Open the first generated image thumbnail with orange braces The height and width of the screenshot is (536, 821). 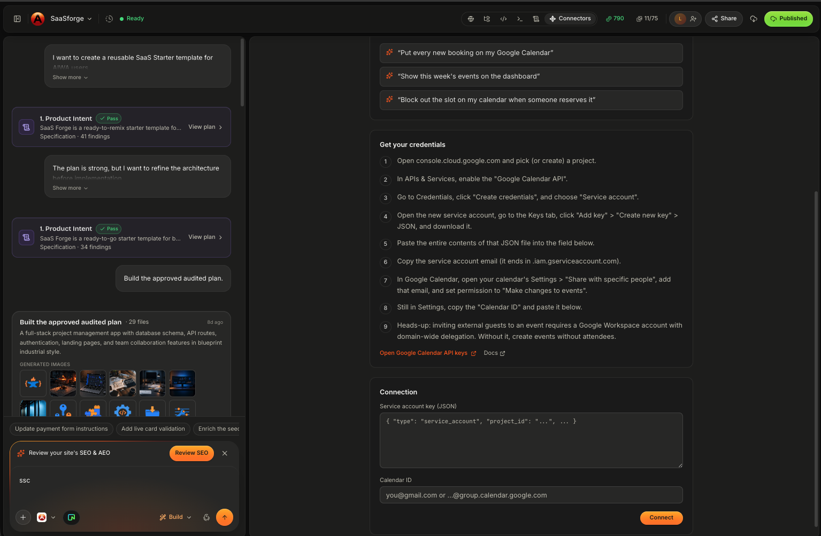click(33, 384)
